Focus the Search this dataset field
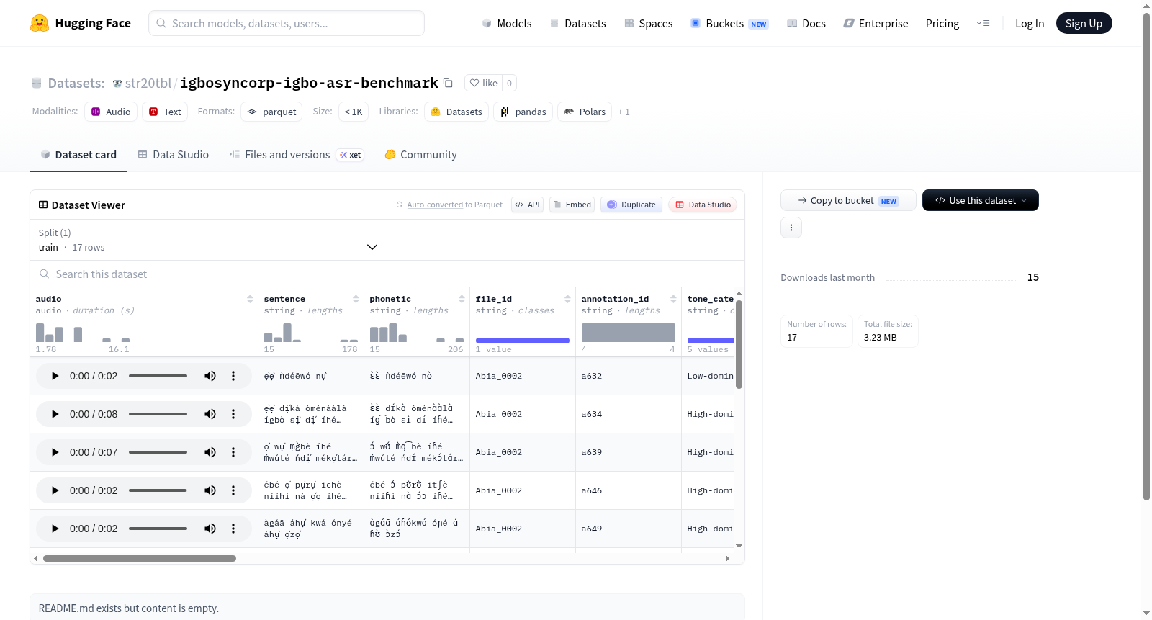The image size is (1152, 620). point(387,274)
